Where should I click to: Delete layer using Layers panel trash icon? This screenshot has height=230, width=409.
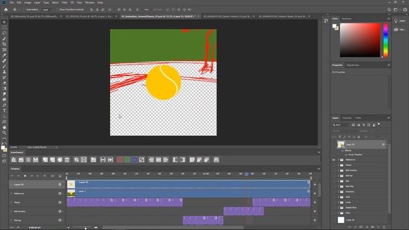[x=385, y=227]
